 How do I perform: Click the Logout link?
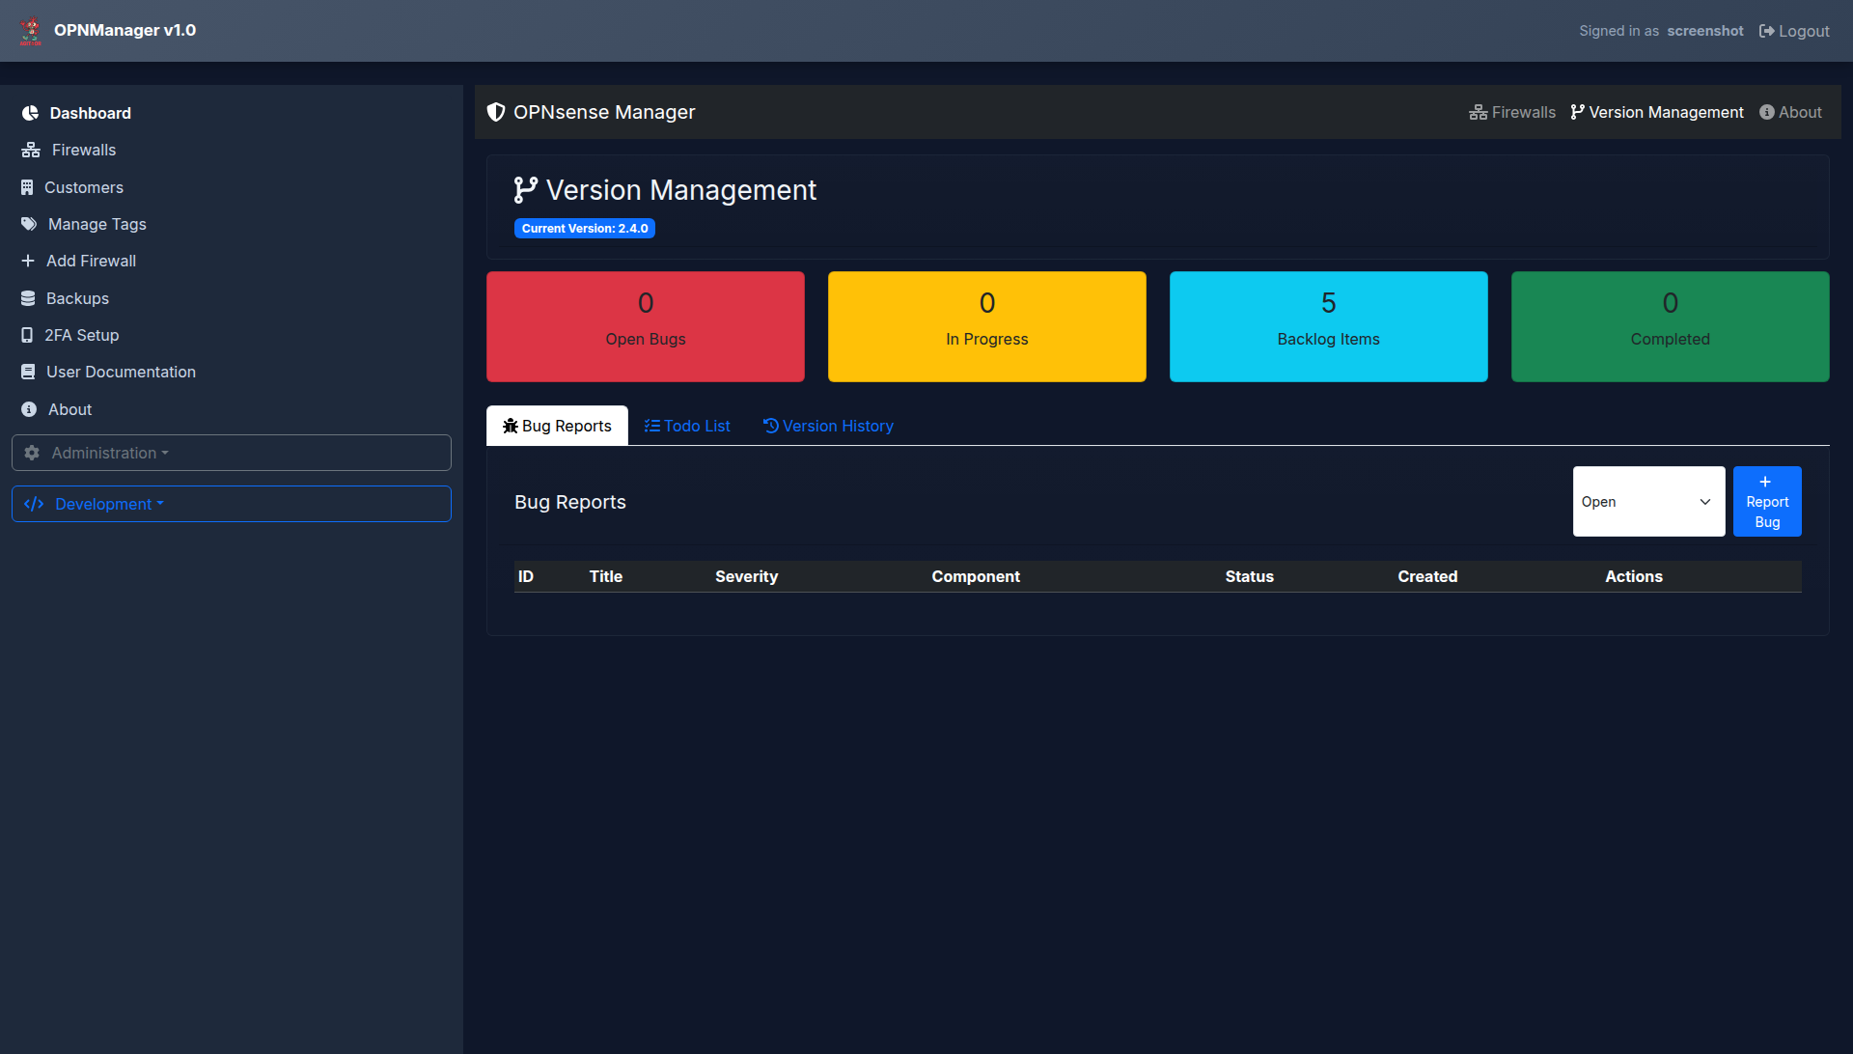1794,31
